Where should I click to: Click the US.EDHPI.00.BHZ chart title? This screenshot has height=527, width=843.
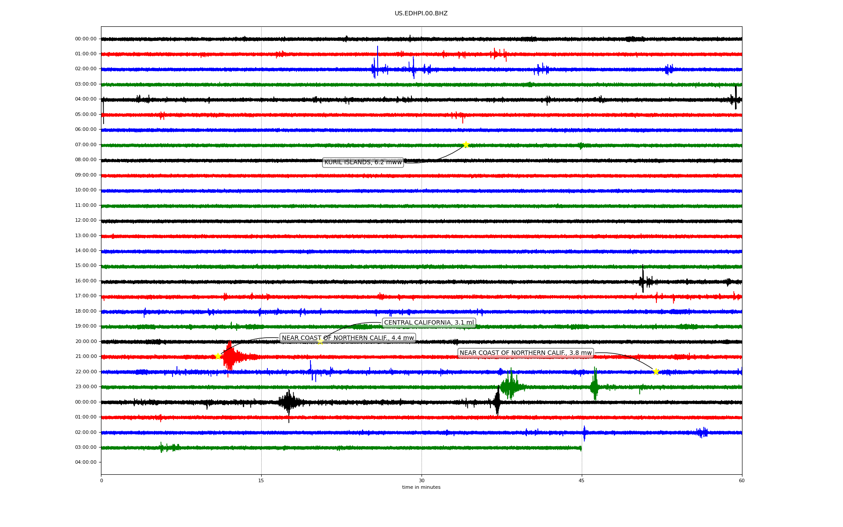[x=421, y=14]
